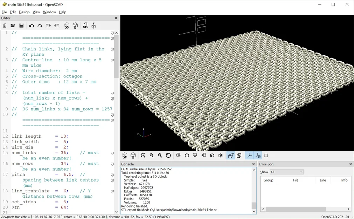The width and height of the screenshot is (354, 219).
Task: Click the Export as STL icon
Action: (85, 26)
